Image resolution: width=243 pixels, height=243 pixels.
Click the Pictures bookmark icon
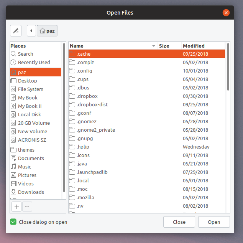pos(13,175)
